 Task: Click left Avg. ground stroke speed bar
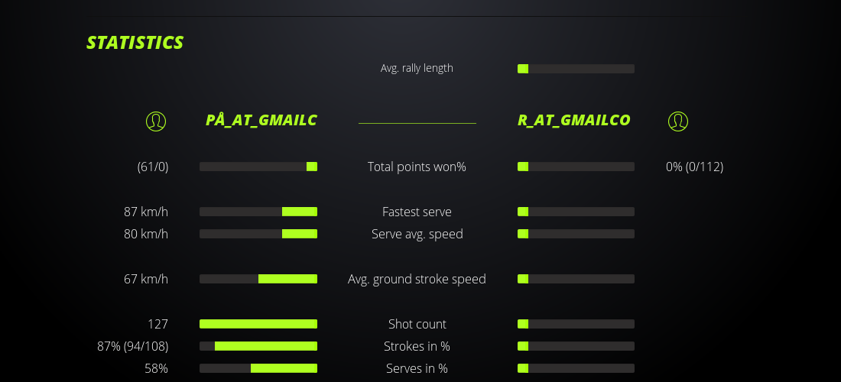258,279
